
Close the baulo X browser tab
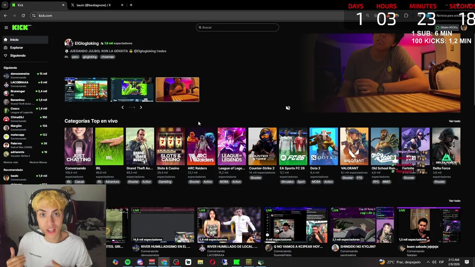pos(122,5)
